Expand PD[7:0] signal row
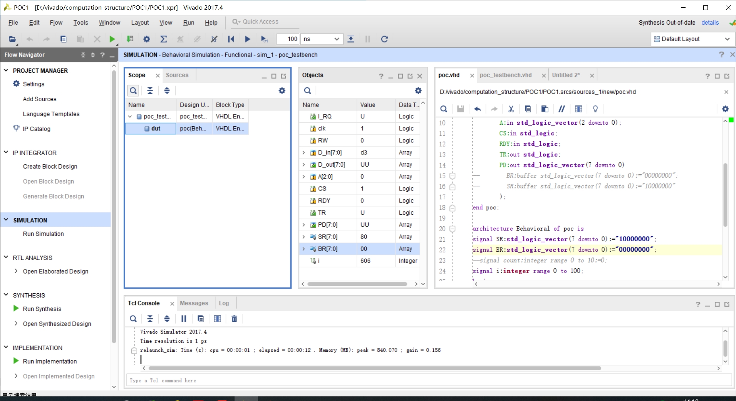This screenshot has width=736, height=401. pyautogui.click(x=304, y=224)
